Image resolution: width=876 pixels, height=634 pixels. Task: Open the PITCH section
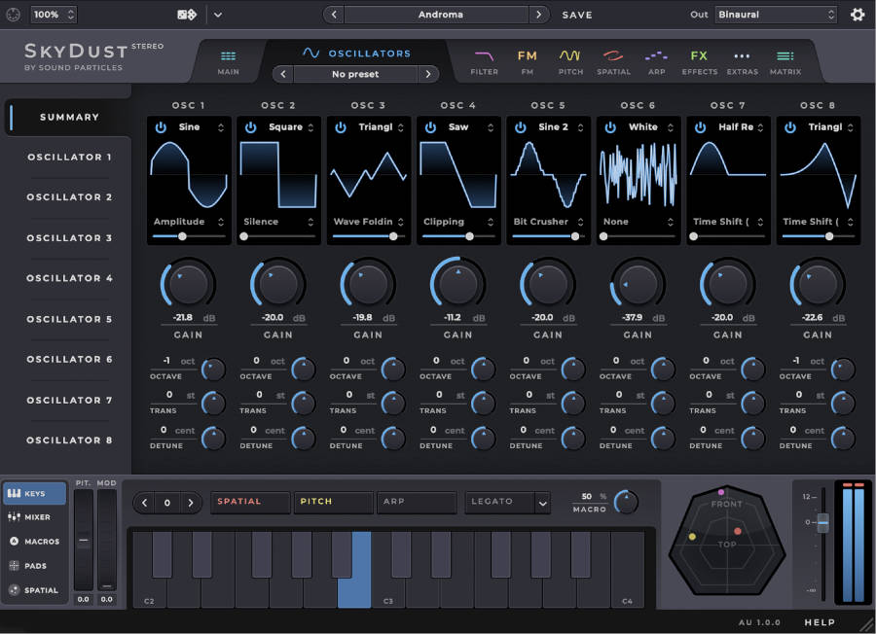[x=570, y=59]
